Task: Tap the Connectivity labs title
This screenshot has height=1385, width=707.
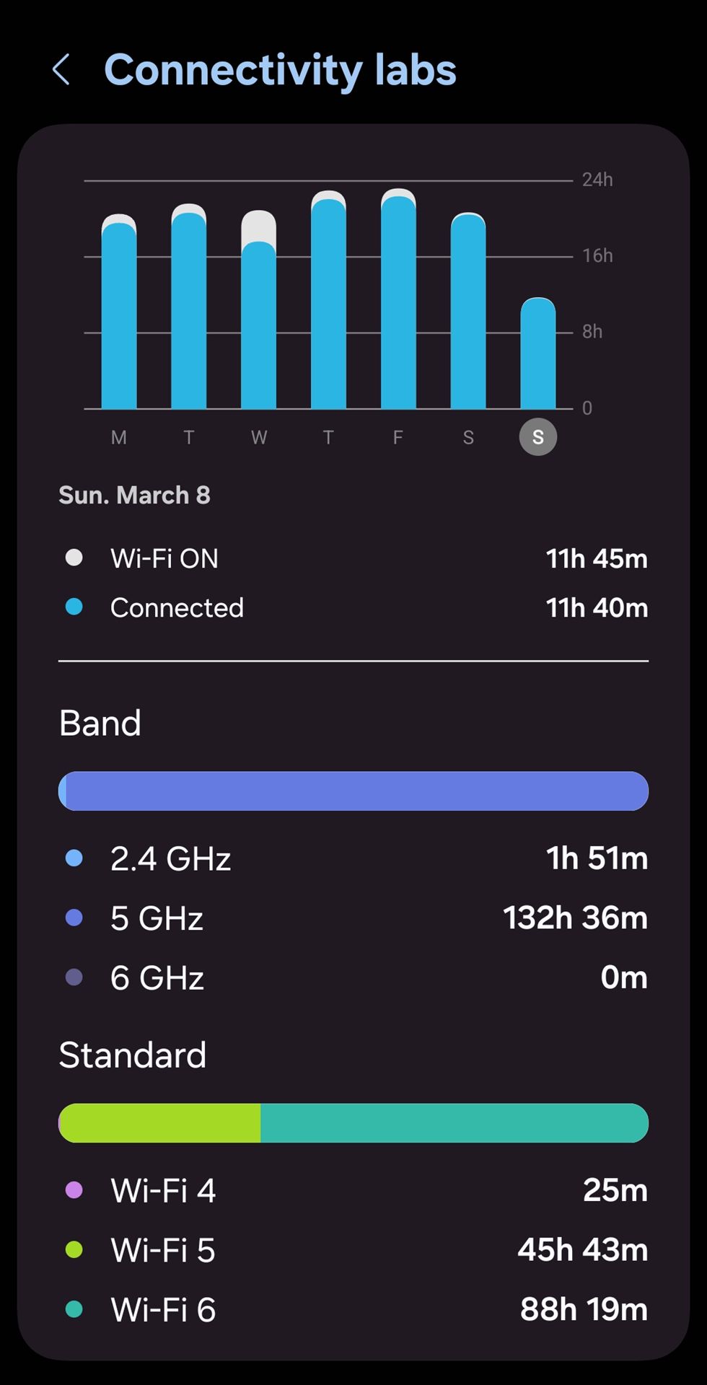Action: [280, 70]
